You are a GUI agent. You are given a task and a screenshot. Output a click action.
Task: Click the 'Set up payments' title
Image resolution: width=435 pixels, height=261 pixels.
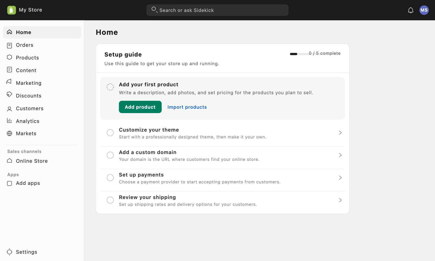141,175
